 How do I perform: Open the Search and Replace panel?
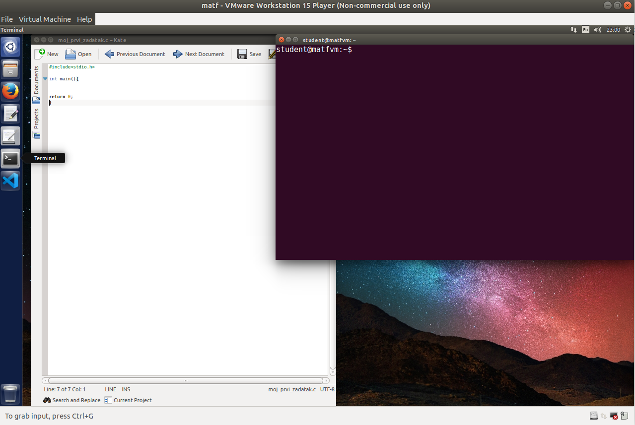pos(71,400)
